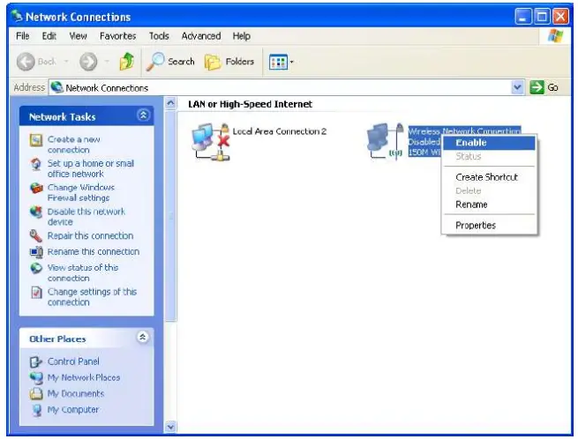
Task: Click the View status of connection icon
Action: point(36,268)
